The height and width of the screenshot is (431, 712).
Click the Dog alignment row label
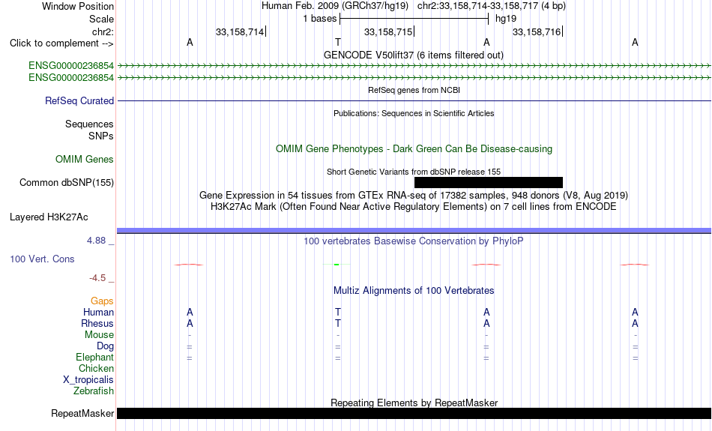point(105,346)
